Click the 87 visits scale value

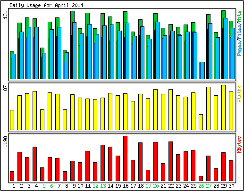pyautogui.click(x=5, y=88)
